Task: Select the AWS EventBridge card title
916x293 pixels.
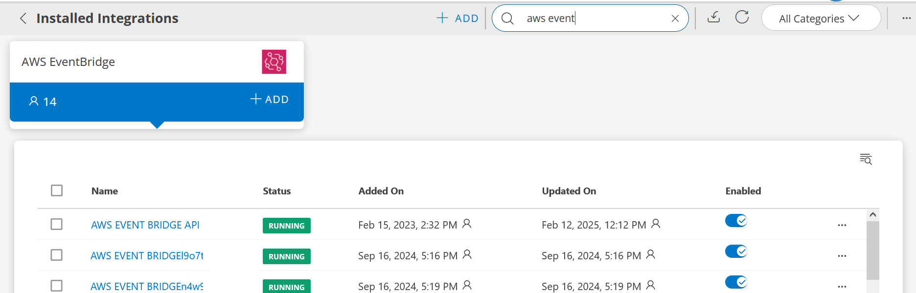Action: (68, 62)
